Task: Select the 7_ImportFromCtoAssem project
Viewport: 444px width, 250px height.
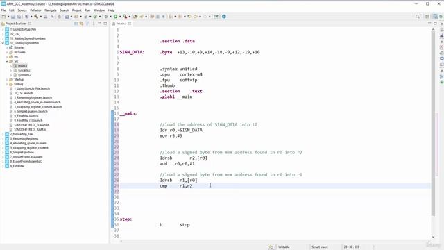Action: pyautogui.click(x=26, y=157)
